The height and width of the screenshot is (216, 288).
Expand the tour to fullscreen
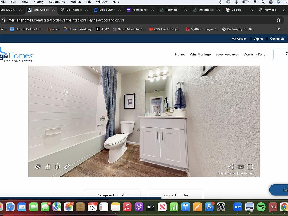click(250, 166)
